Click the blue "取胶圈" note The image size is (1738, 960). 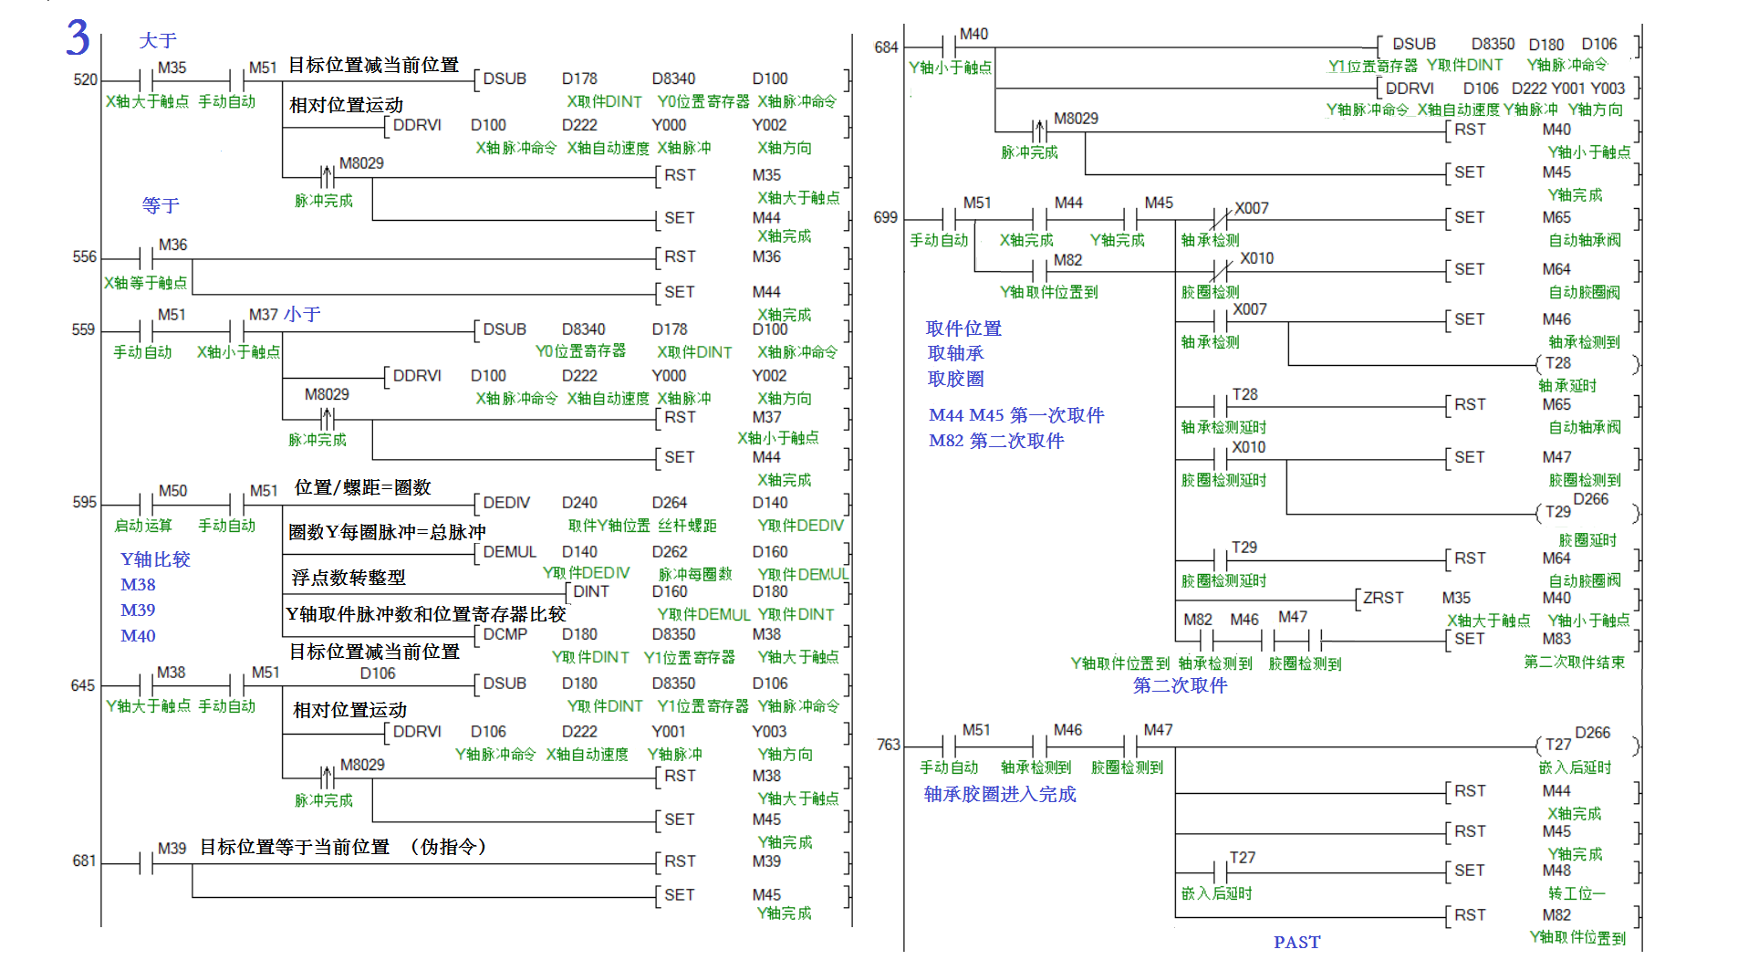[955, 379]
